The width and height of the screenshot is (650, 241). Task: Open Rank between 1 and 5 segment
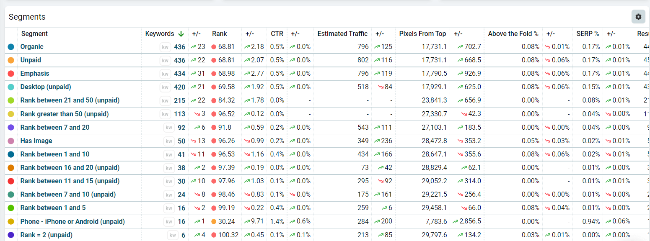pyautogui.click(x=53, y=208)
